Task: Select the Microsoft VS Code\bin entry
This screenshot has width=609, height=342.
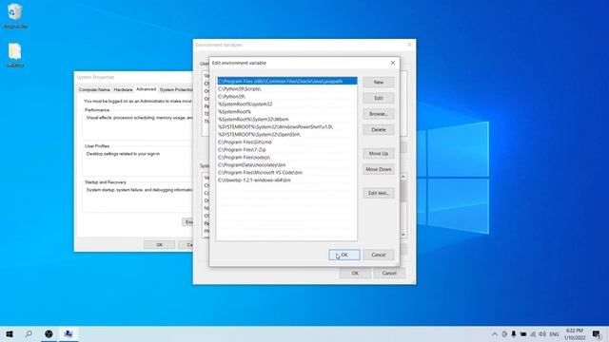Action: click(x=286, y=173)
